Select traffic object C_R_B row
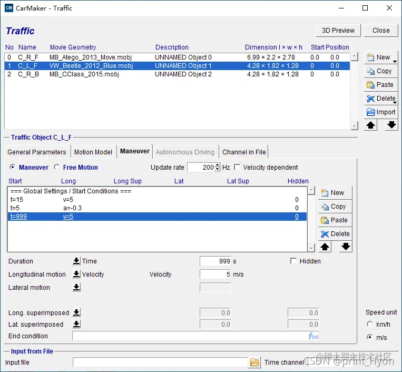Image resolution: width=402 pixels, height=372 pixels. [177, 74]
